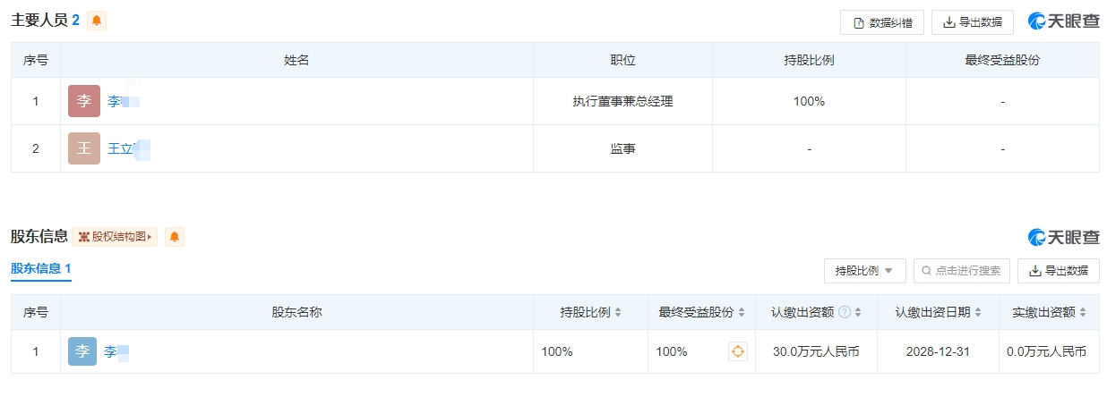This screenshot has height=397, width=1107.
Task: Click the orange target icon for 最终受益股份
Action: point(737,351)
